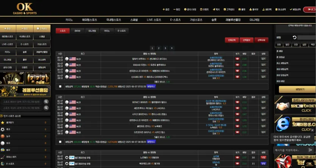Select the E-스포츠 history tab
Image resolution: width=316 pixels, height=168 pixels.
(x=121, y=31)
